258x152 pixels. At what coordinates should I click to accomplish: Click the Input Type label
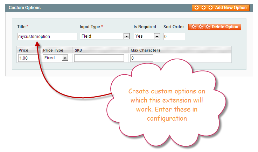point(90,27)
